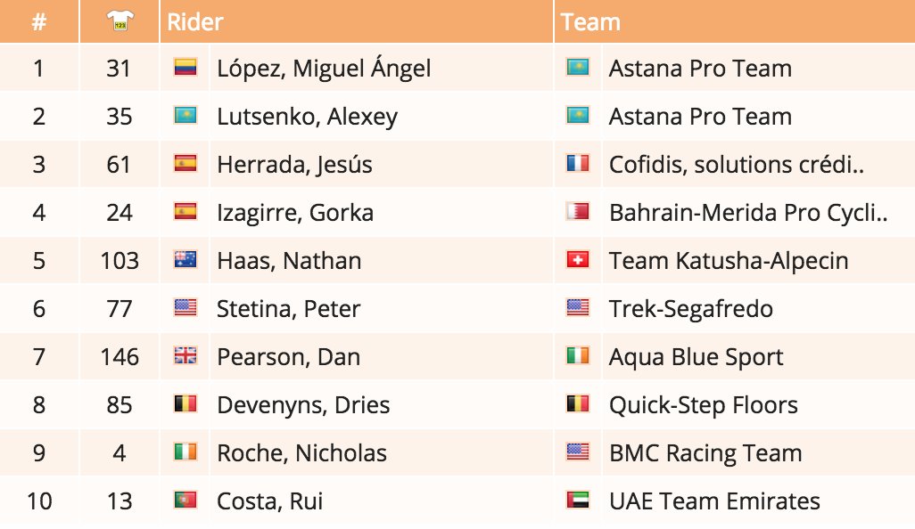
Task: Open Quick-Step Floors team page
Action: (703, 405)
